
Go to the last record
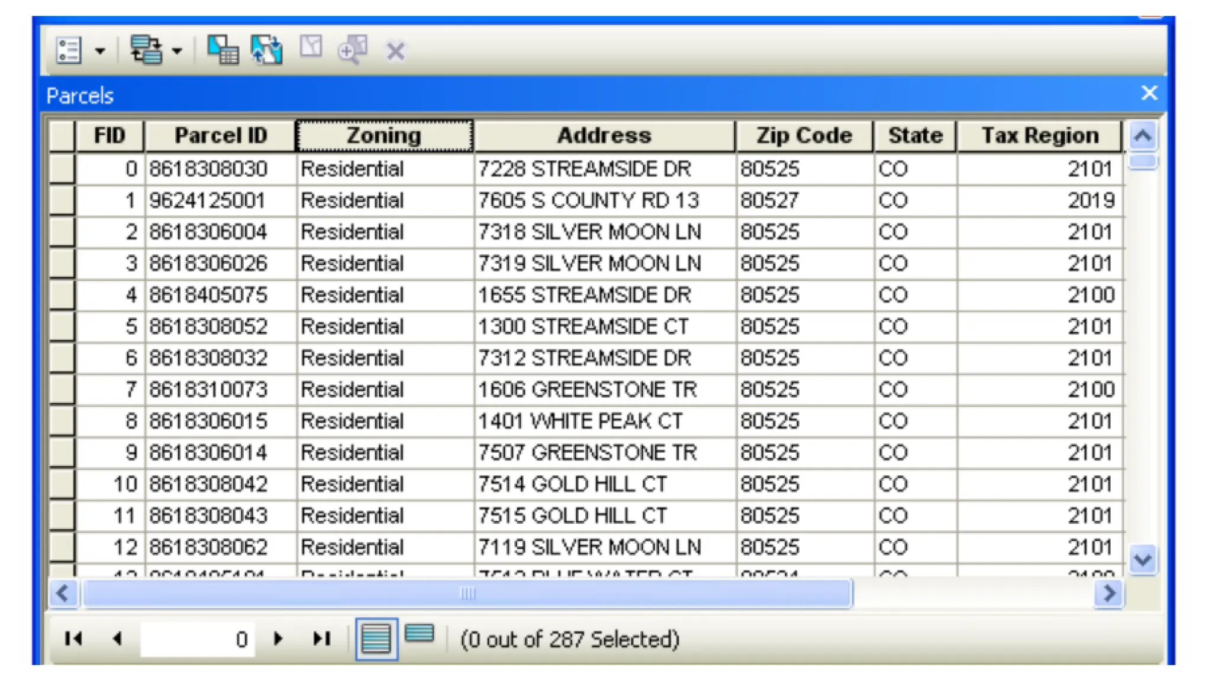point(321,638)
